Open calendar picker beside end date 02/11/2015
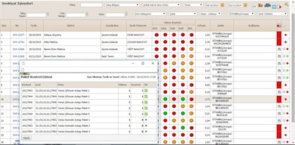The height and width of the screenshot is (145, 295). pyautogui.click(x=245, y=5)
